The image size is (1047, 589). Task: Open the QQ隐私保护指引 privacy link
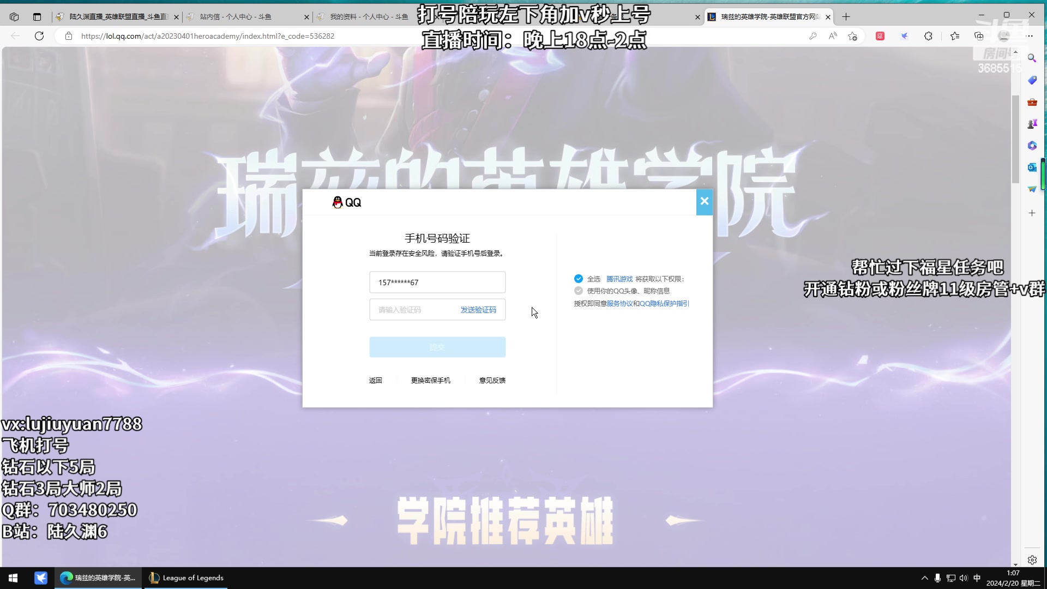(x=665, y=304)
